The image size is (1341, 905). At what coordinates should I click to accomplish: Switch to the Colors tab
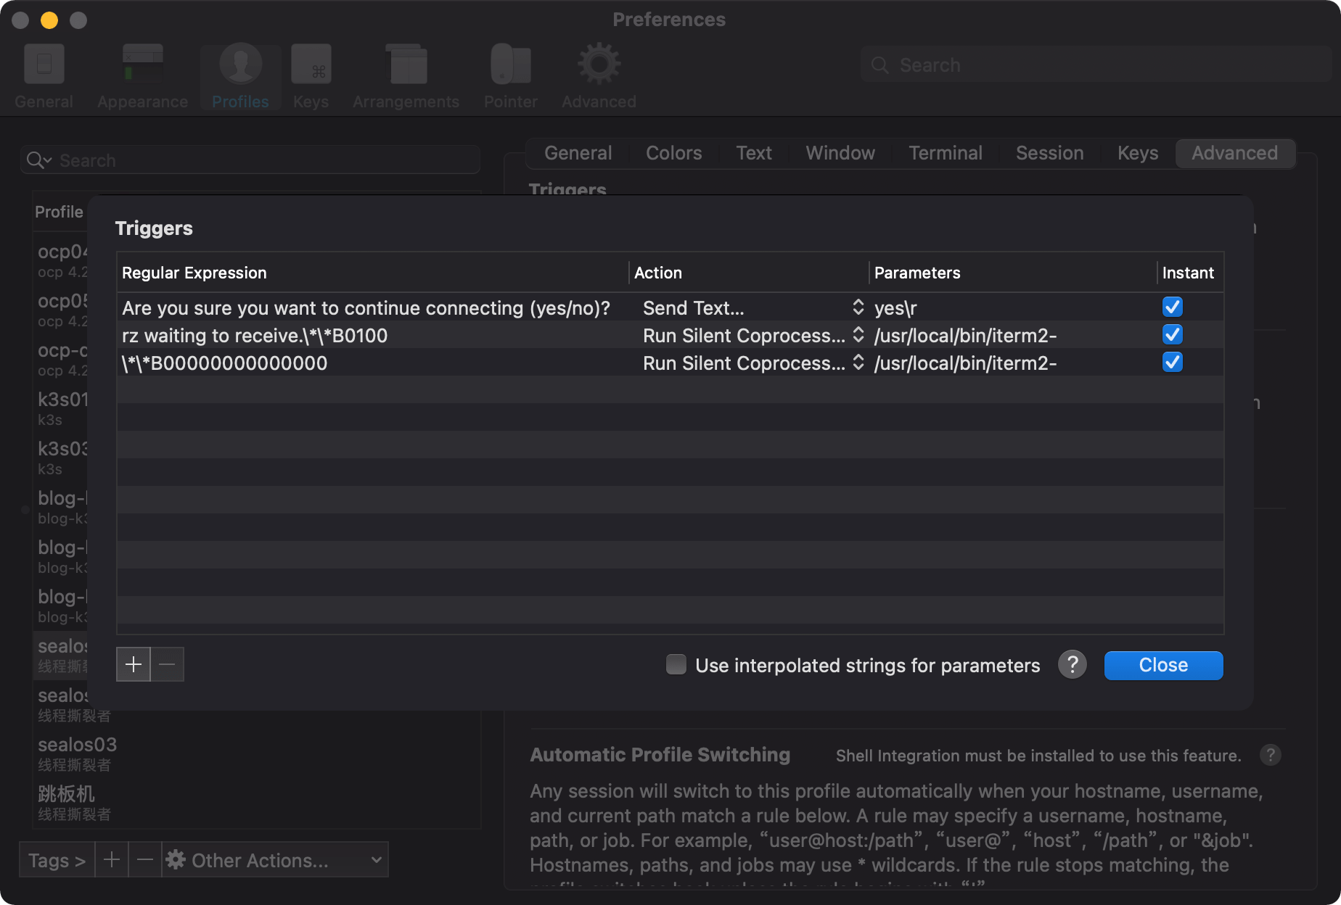[x=673, y=153]
